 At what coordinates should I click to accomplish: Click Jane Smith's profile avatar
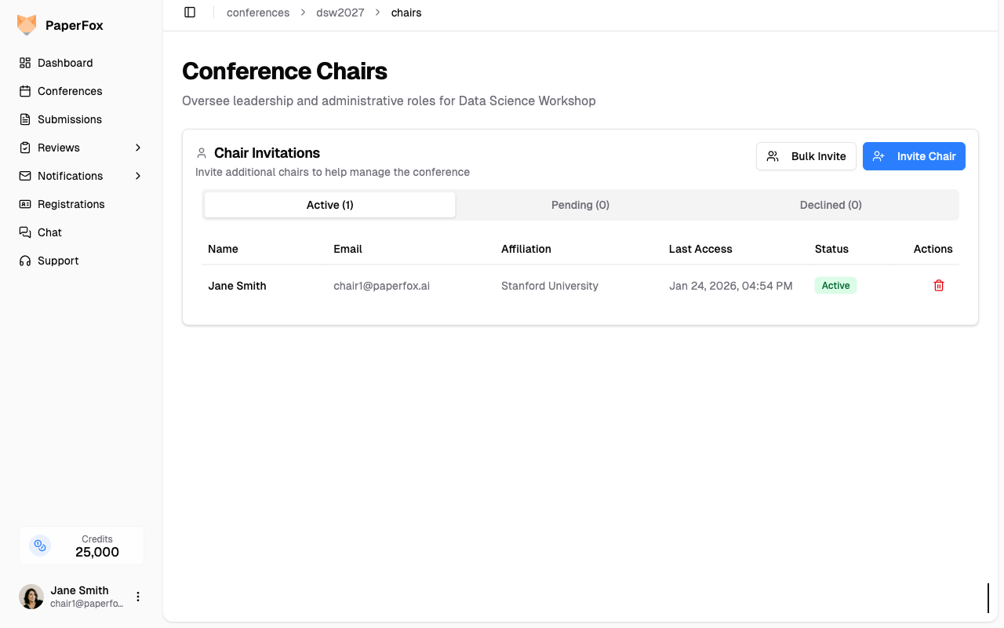(x=31, y=597)
